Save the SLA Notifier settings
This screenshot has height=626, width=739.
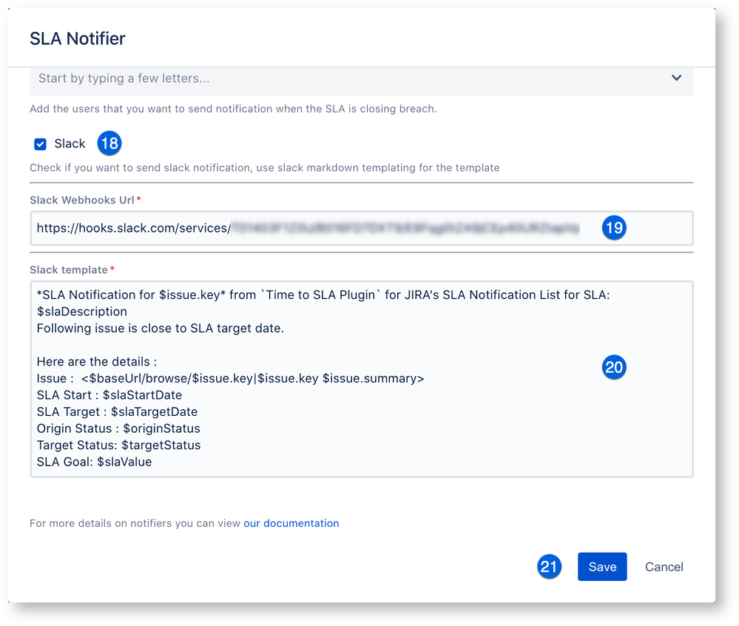tap(602, 567)
